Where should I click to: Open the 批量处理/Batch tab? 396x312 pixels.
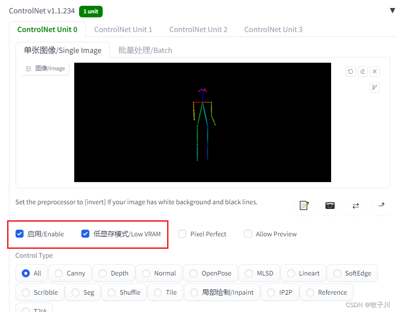point(145,50)
